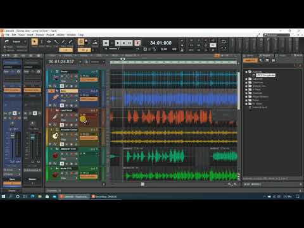This screenshot has width=304, height=228.
Task: Open Lead Vocal Clips edit filter dropdown
Action: pyautogui.click(x=69, y=120)
